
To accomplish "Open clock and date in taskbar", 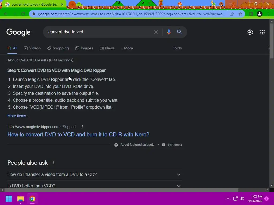I will [x=255, y=199].
